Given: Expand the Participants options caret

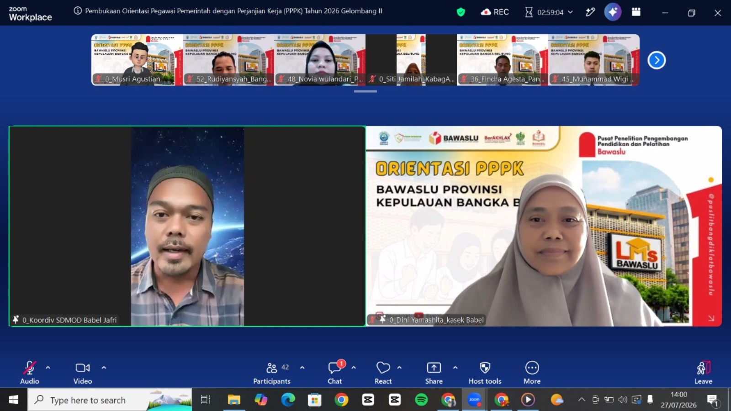Looking at the screenshot, I should tap(302, 368).
